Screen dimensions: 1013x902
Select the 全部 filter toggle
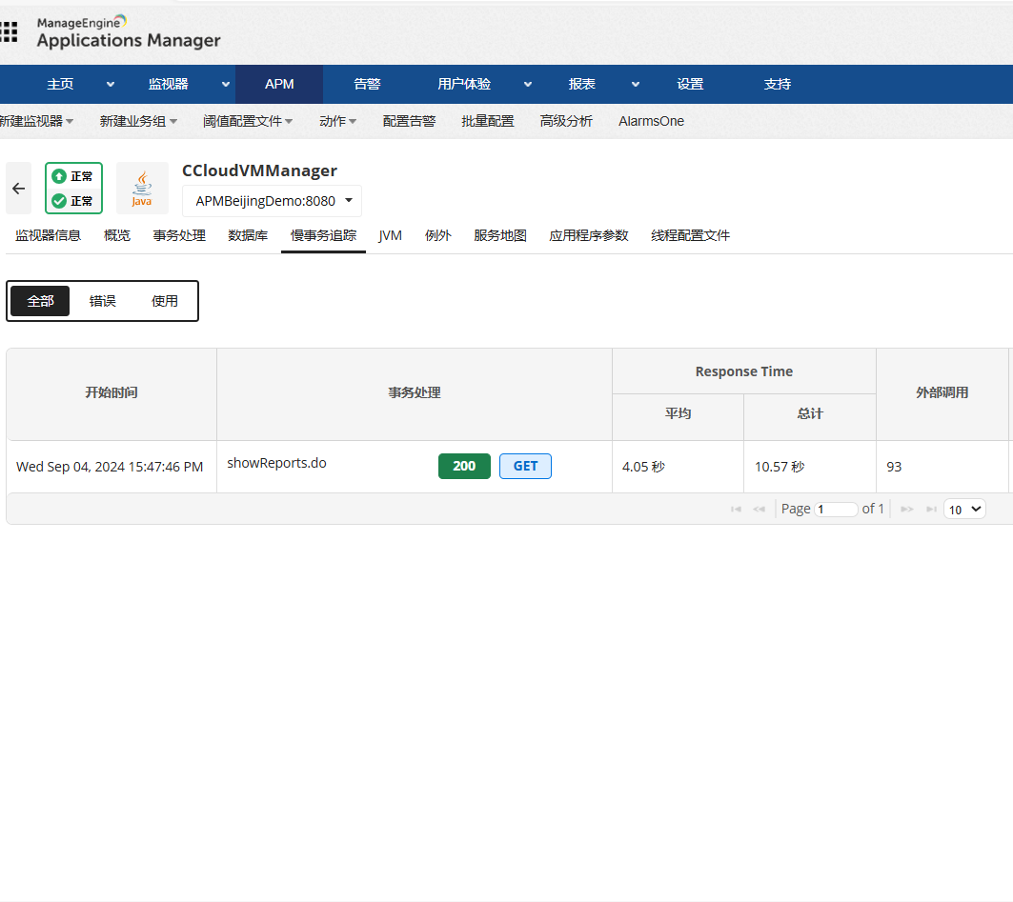coord(40,301)
